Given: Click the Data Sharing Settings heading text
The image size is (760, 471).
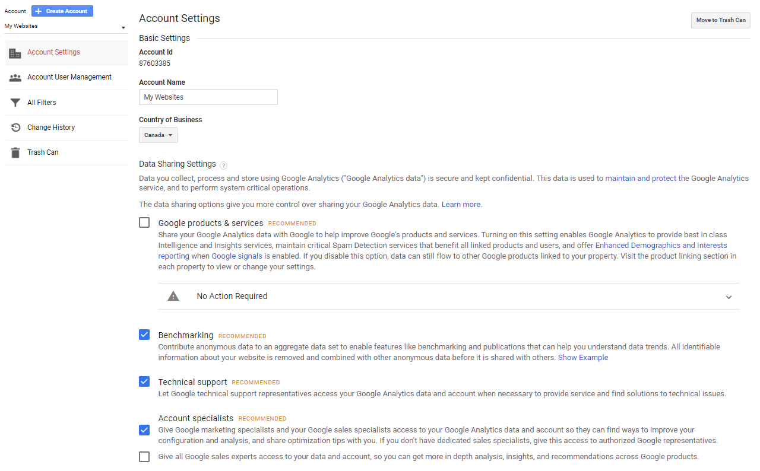Looking at the screenshot, I should [x=178, y=164].
